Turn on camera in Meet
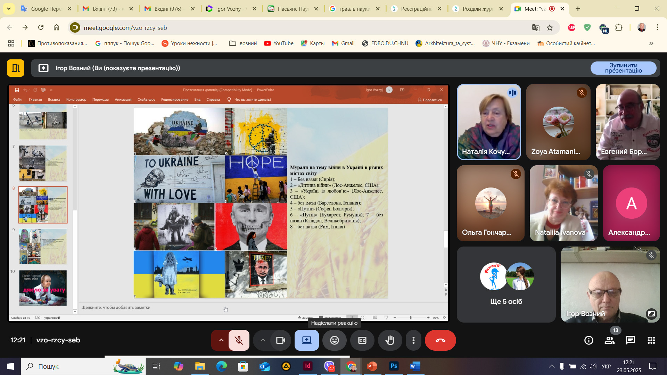667x375 pixels. point(281,340)
